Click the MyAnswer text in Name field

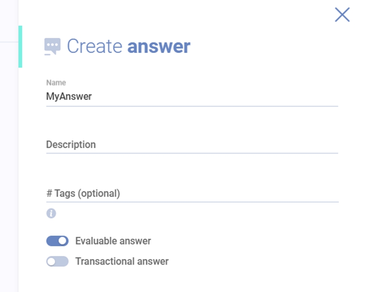(69, 96)
